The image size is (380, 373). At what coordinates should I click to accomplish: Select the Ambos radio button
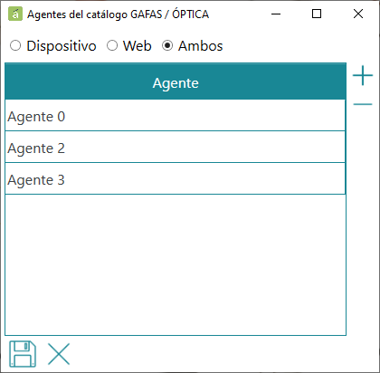[167, 46]
